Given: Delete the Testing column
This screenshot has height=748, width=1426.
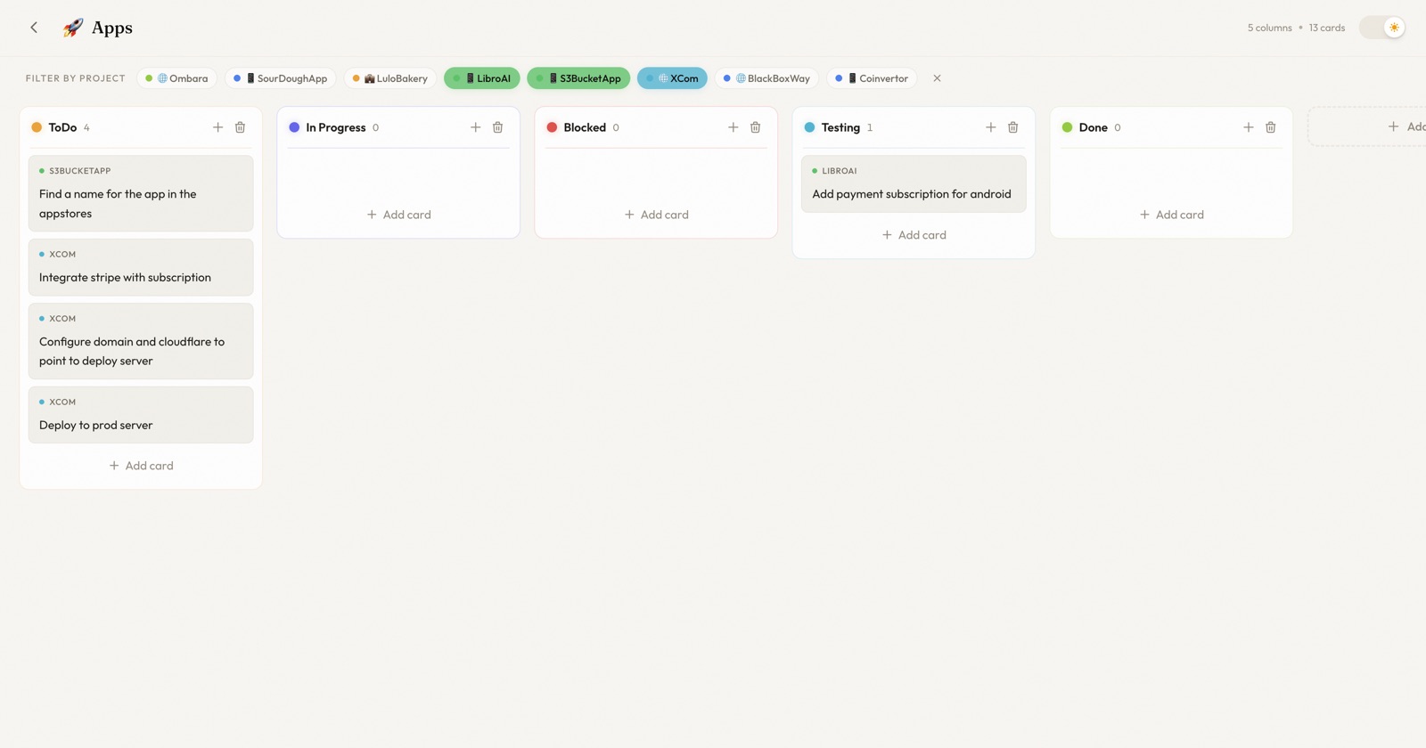Looking at the screenshot, I should [1012, 127].
